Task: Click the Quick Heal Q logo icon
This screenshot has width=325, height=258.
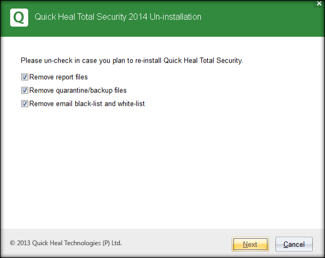Action: coord(19,18)
